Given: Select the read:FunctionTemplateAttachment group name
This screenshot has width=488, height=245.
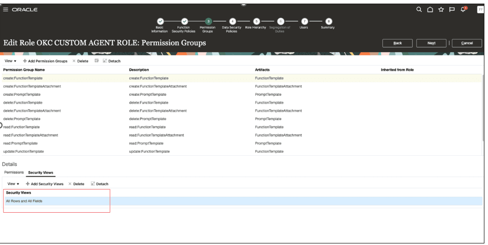Looking at the screenshot, I should tap(30, 135).
